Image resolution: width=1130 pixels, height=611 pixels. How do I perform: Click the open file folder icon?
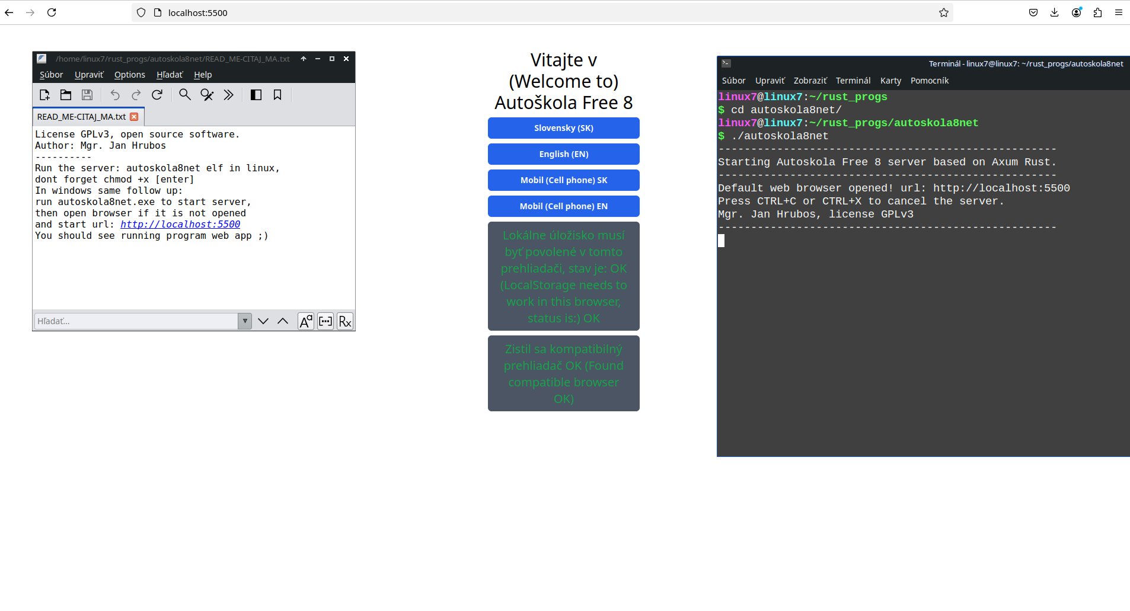pos(66,95)
